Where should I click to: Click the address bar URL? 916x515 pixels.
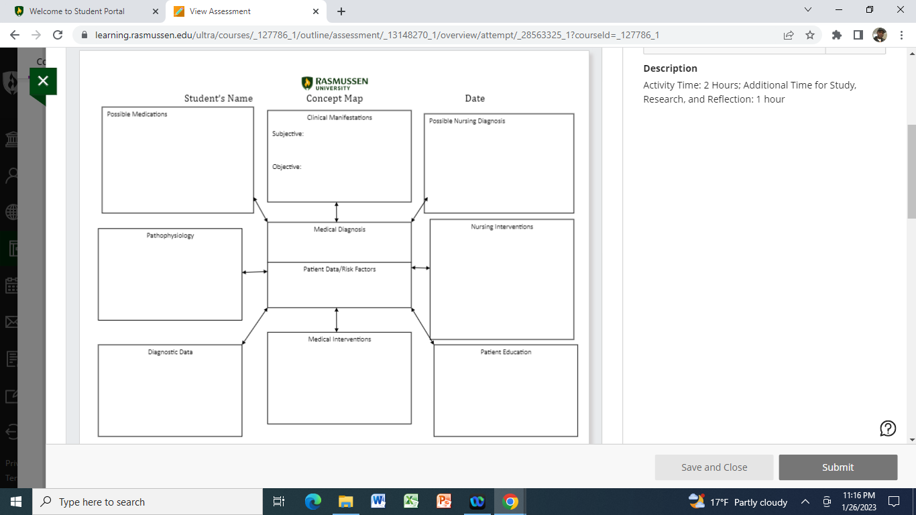tap(377, 35)
